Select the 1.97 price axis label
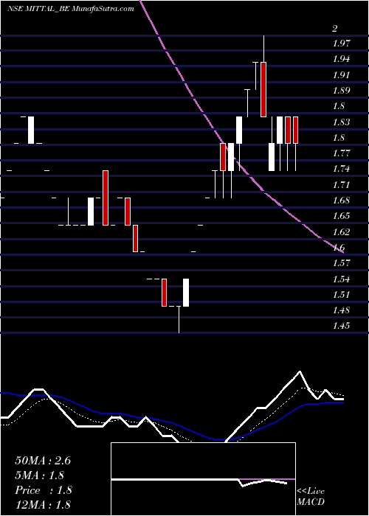The width and height of the screenshot is (369, 516). pyautogui.click(x=341, y=43)
